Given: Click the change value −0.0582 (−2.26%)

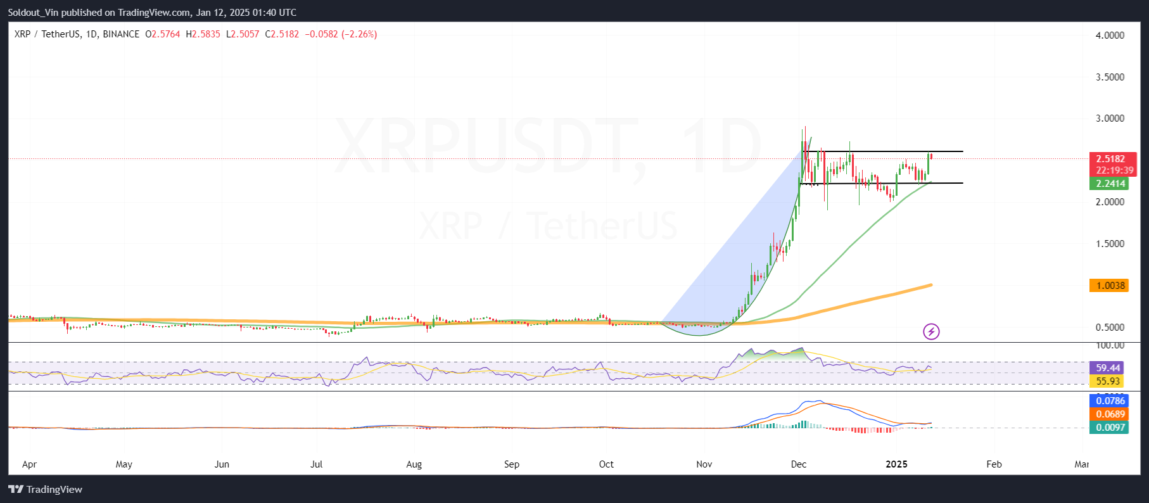Looking at the screenshot, I should click(341, 34).
